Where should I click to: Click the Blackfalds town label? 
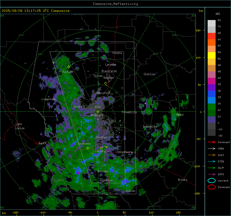click(109, 71)
